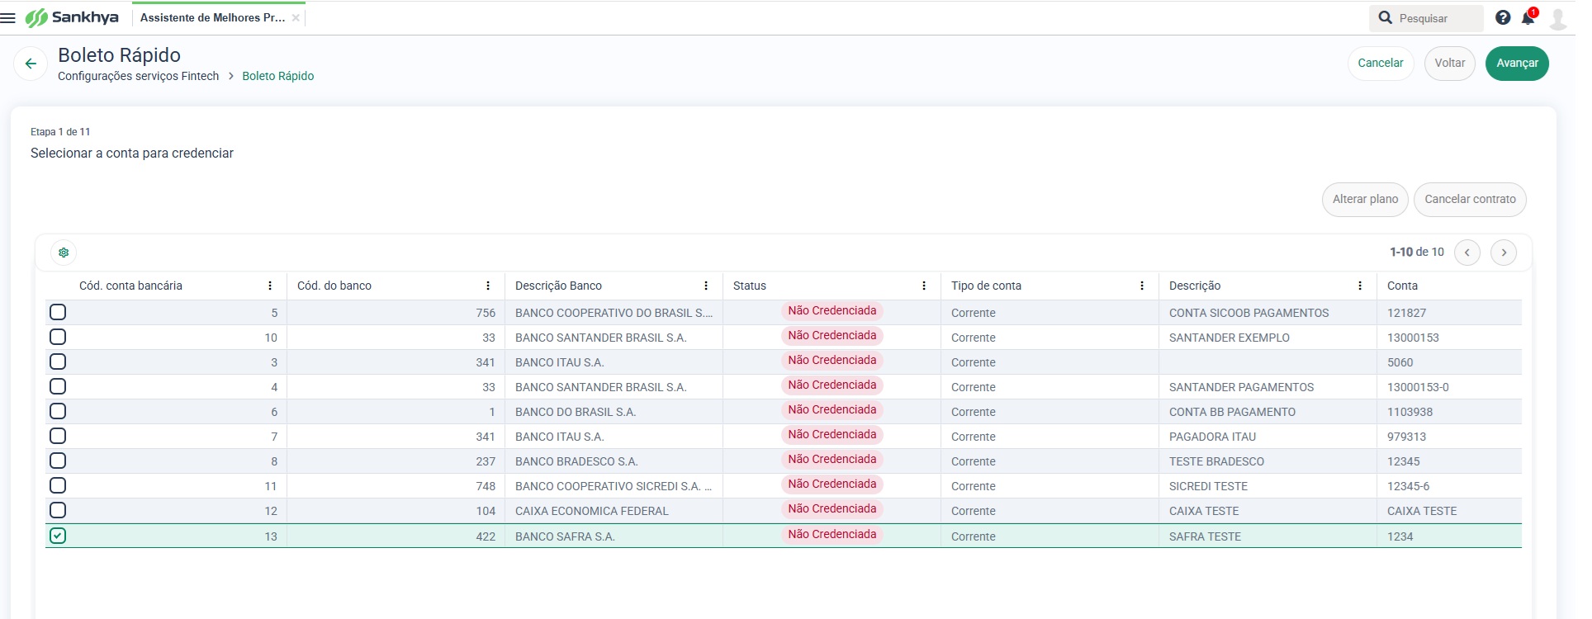
Task: Close the Assistente de Melhores Pr... tab
Action: [x=296, y=17]
